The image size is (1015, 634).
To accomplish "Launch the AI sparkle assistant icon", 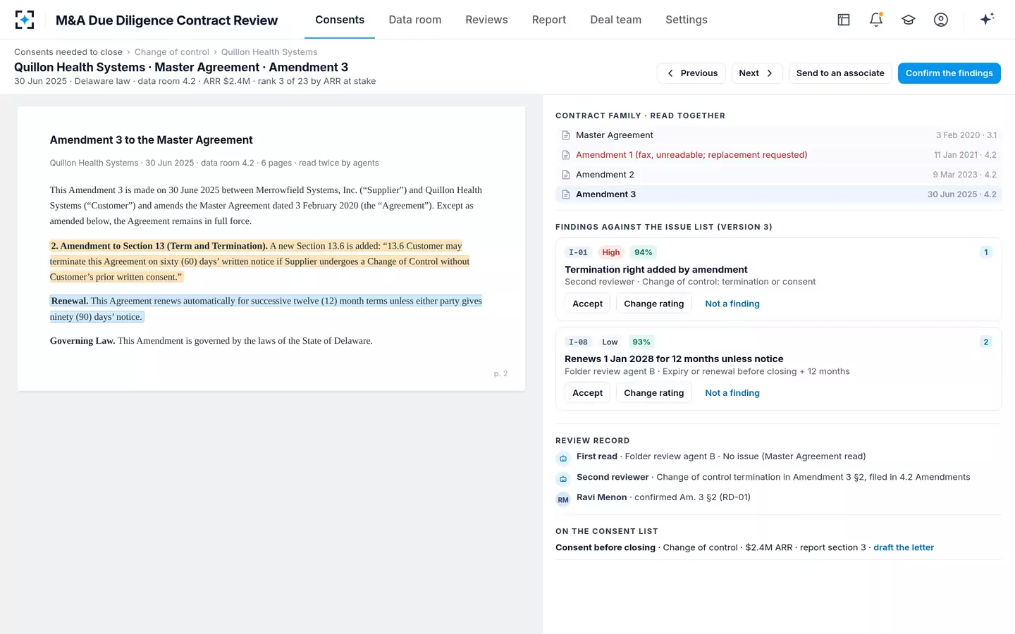I will (x=987, y=19).
